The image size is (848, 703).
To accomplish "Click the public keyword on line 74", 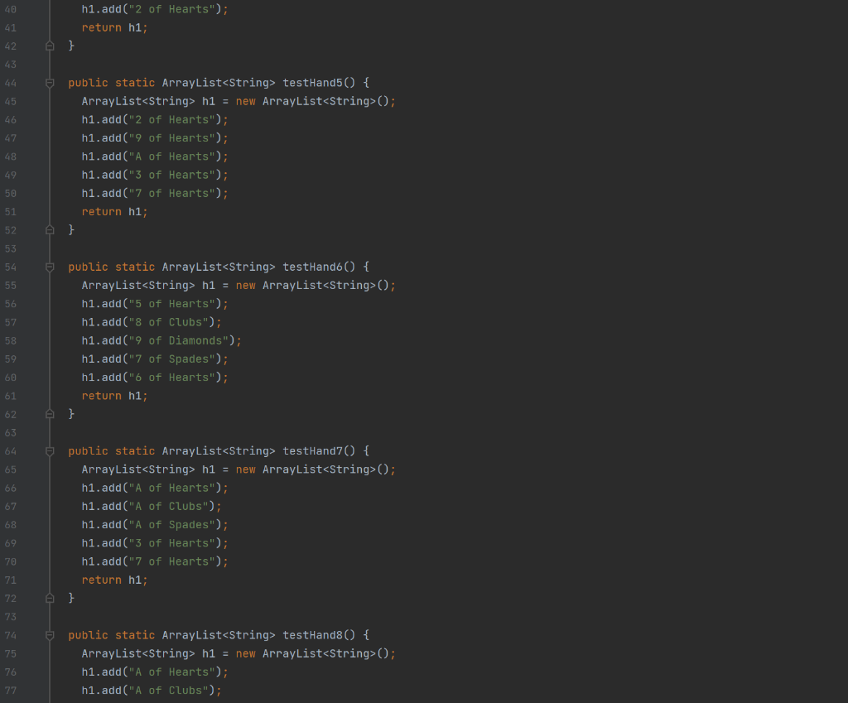I will click(88, 634).
